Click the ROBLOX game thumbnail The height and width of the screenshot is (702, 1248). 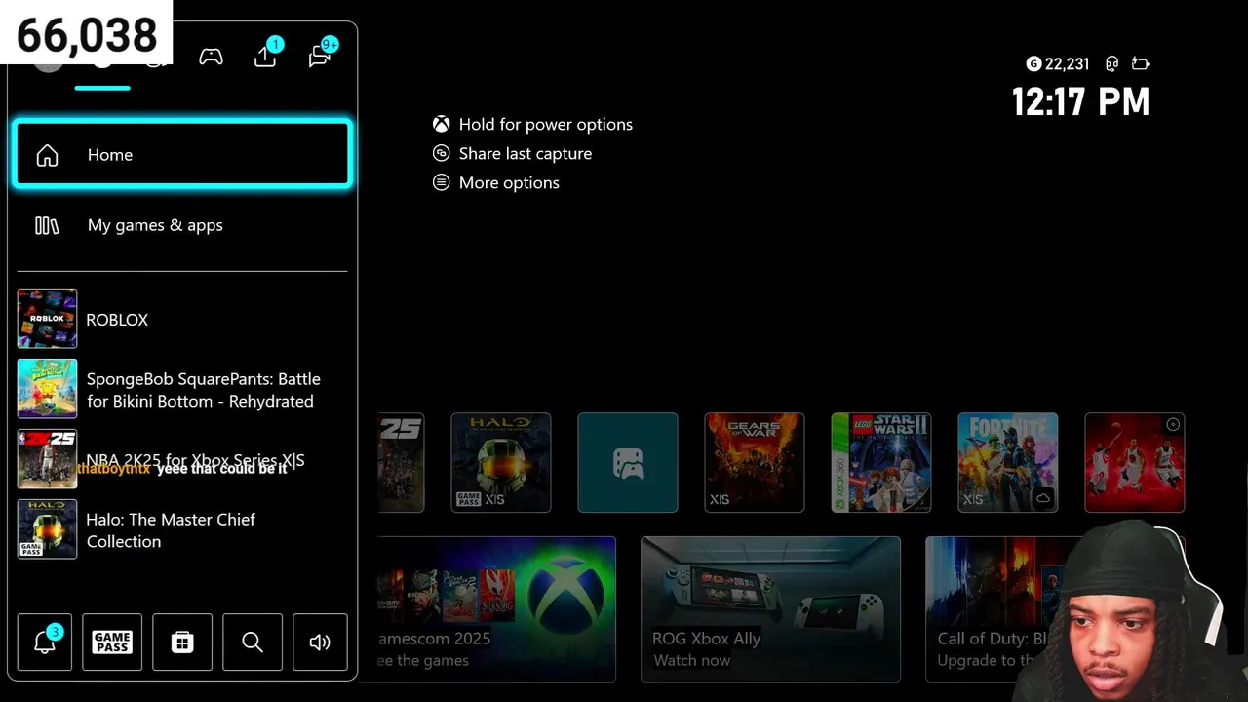(47, 319)
